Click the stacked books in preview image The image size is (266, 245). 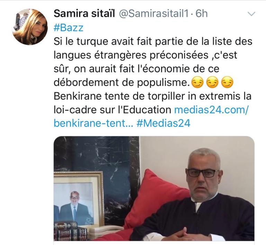coord(70,231)
